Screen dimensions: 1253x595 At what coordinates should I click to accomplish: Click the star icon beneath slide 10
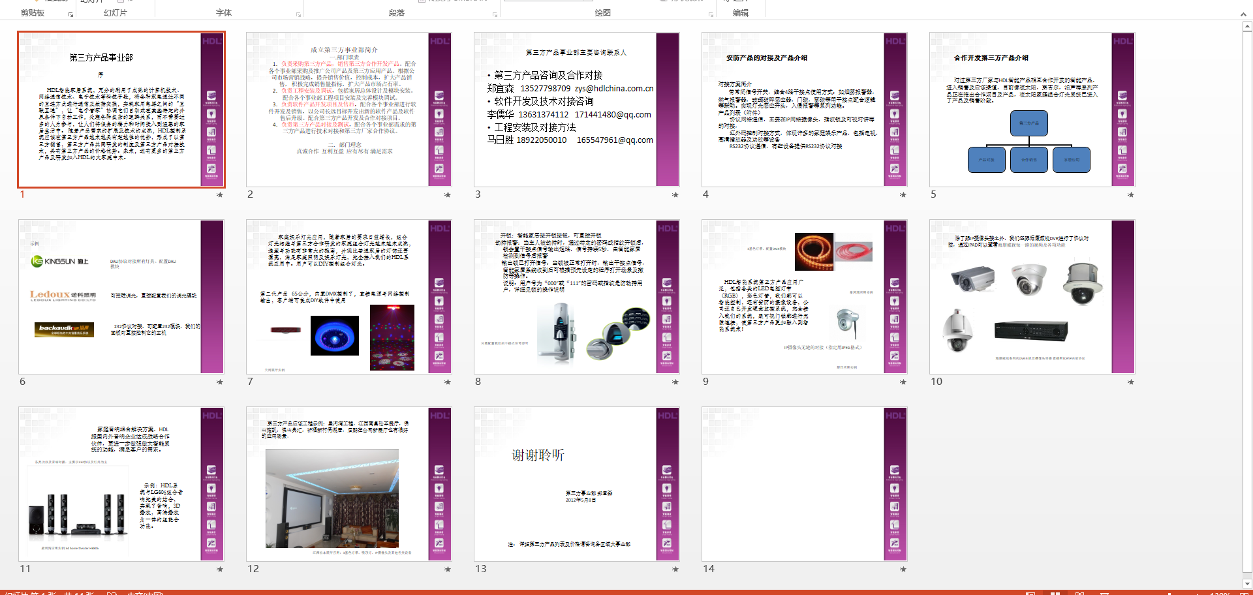(1131, 382)
